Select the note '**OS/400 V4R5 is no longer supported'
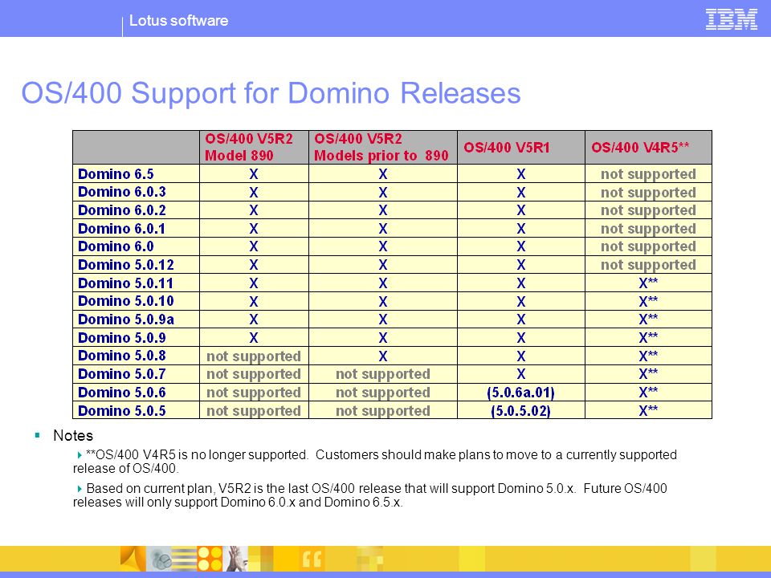771x578 pixels. (375, 461)
